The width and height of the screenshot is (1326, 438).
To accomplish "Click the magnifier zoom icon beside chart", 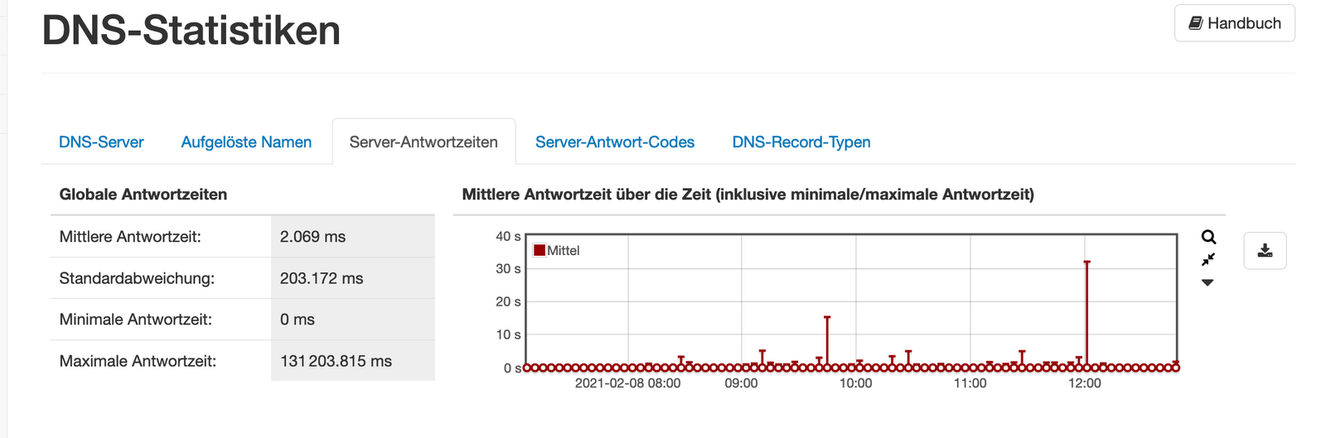I will click(1208, 238).
